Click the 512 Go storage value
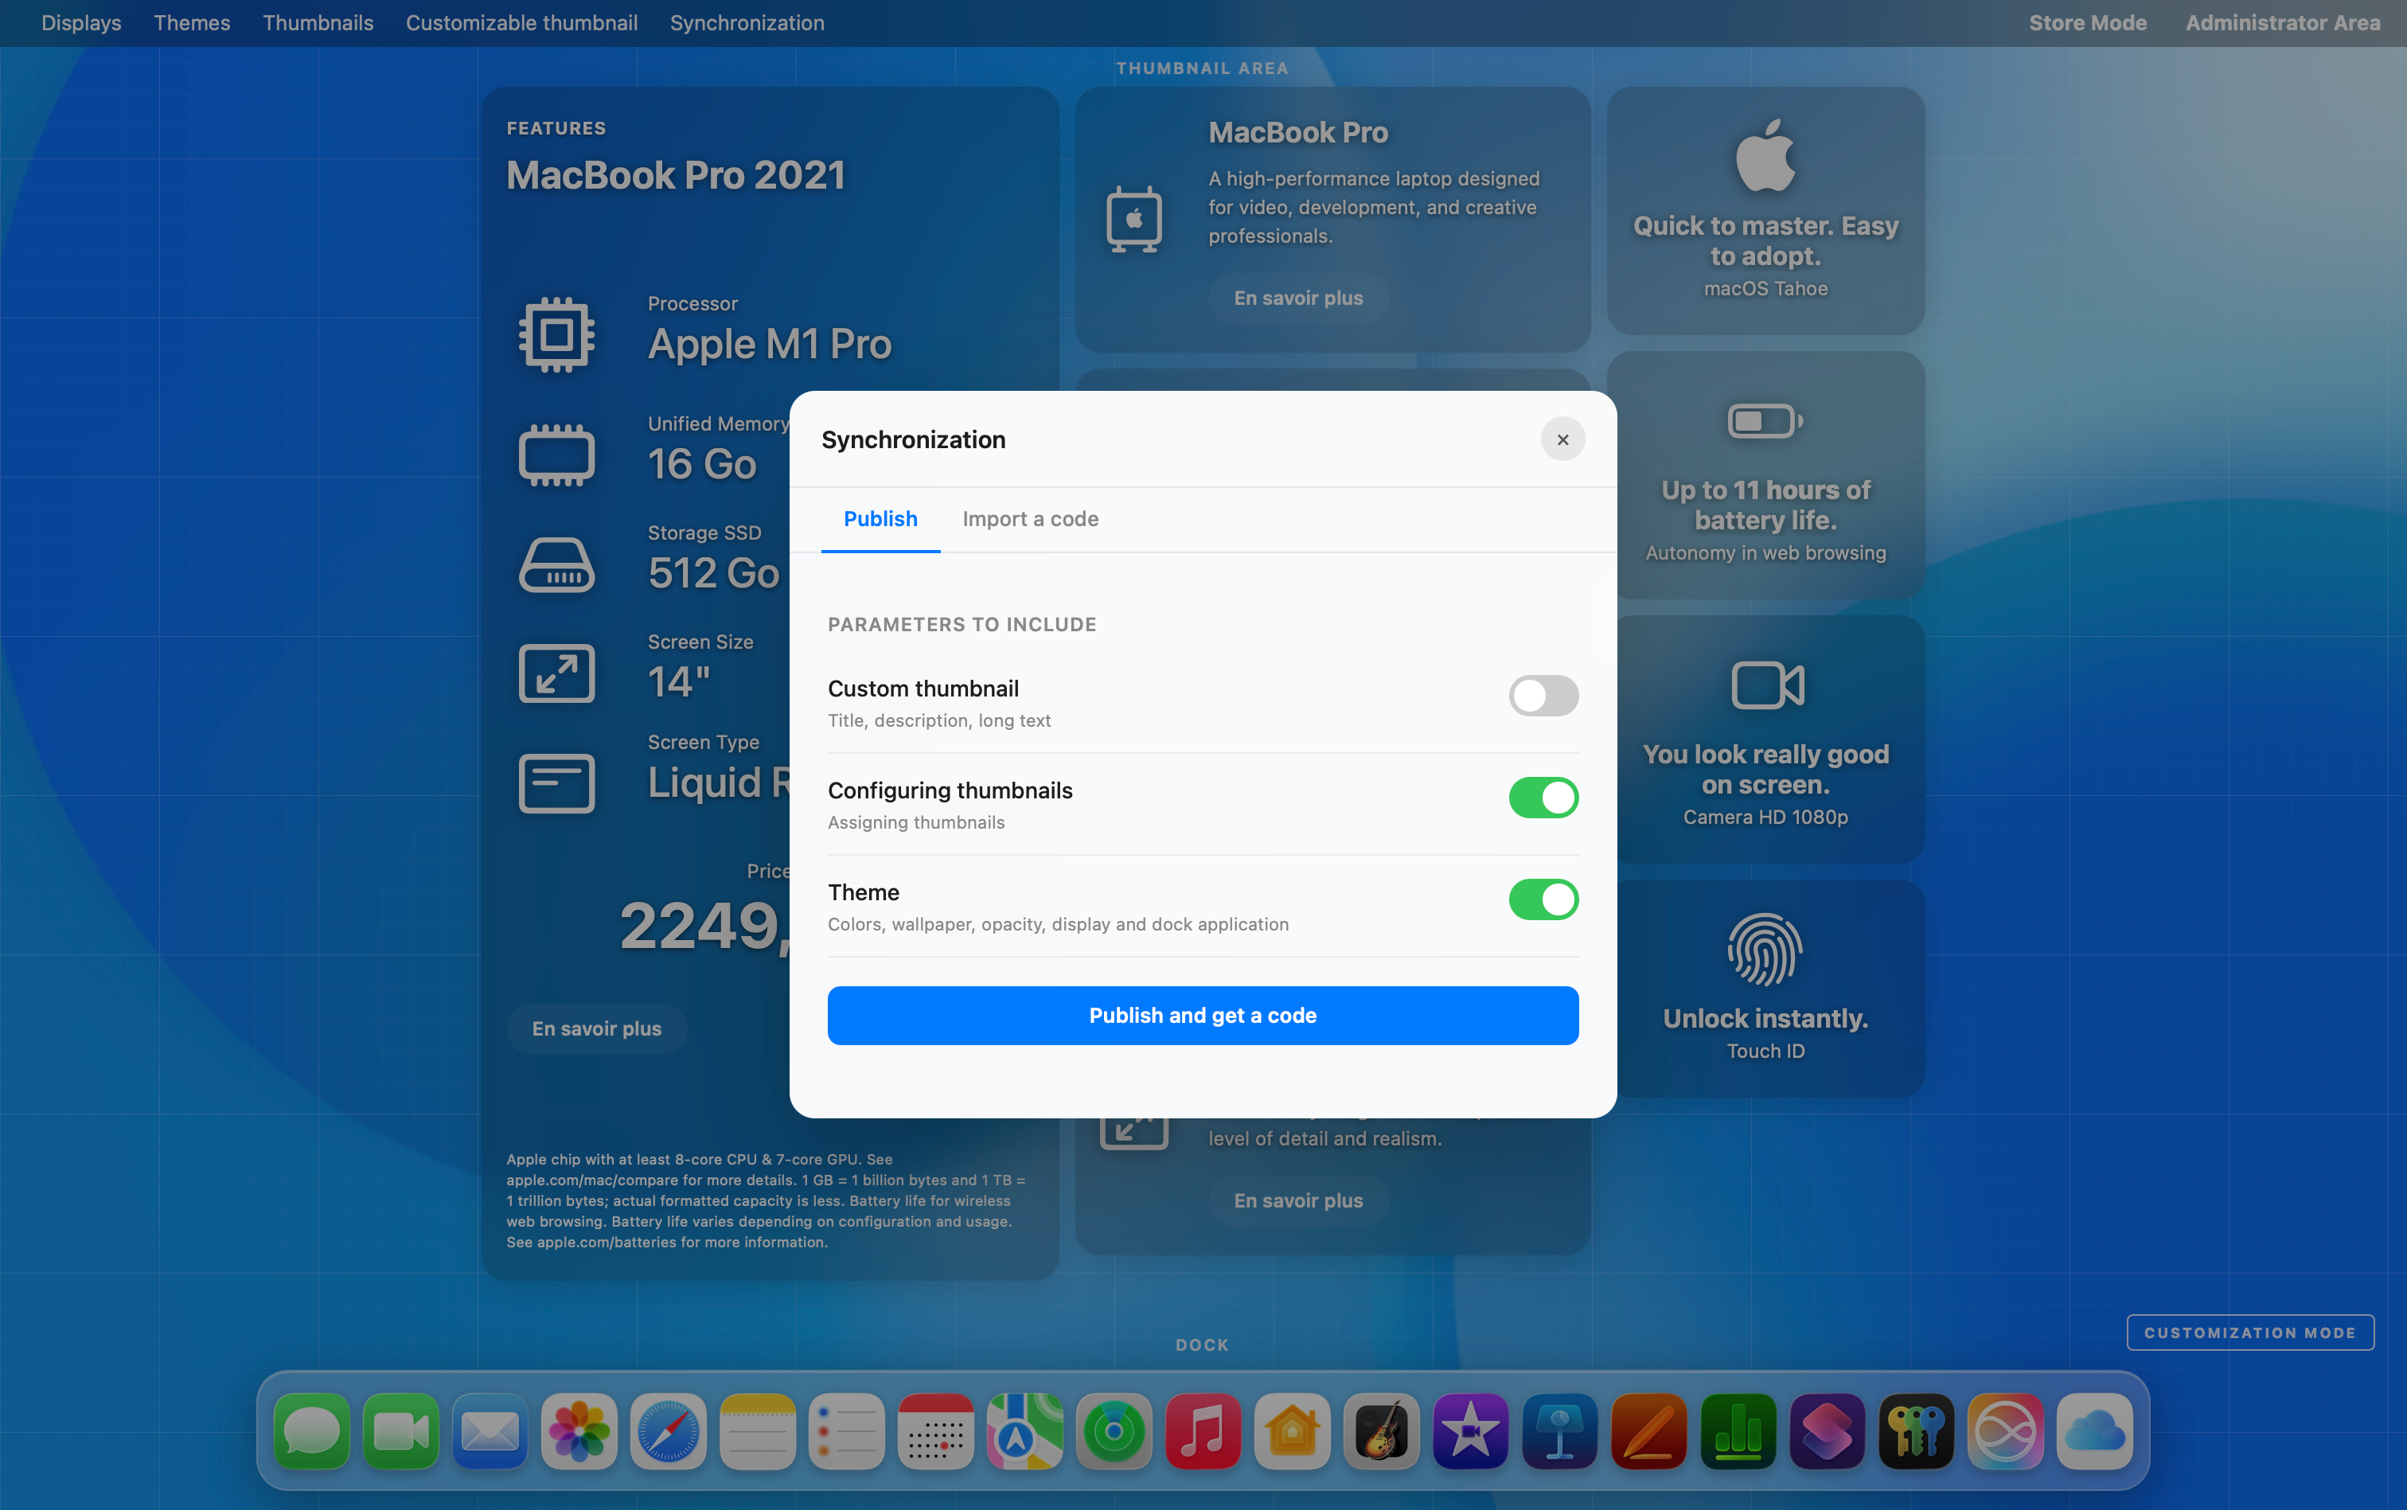This screenshot has height=1510, width=2407. pos(714,573)
